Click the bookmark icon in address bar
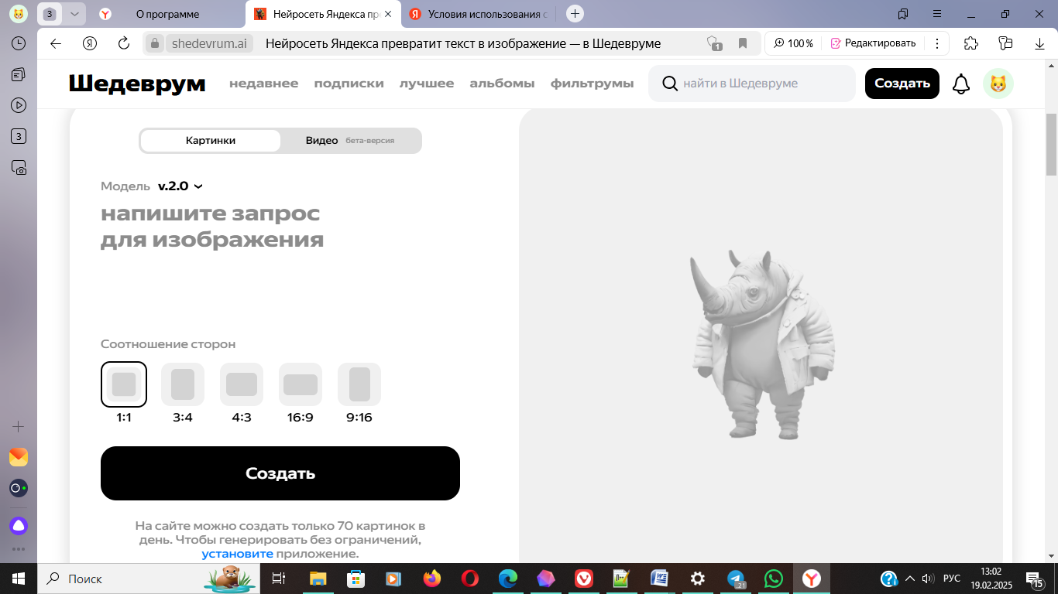1058x594 pixels. click(743, 43)
